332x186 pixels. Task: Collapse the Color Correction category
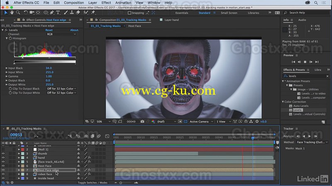click(x=283, y=102)
